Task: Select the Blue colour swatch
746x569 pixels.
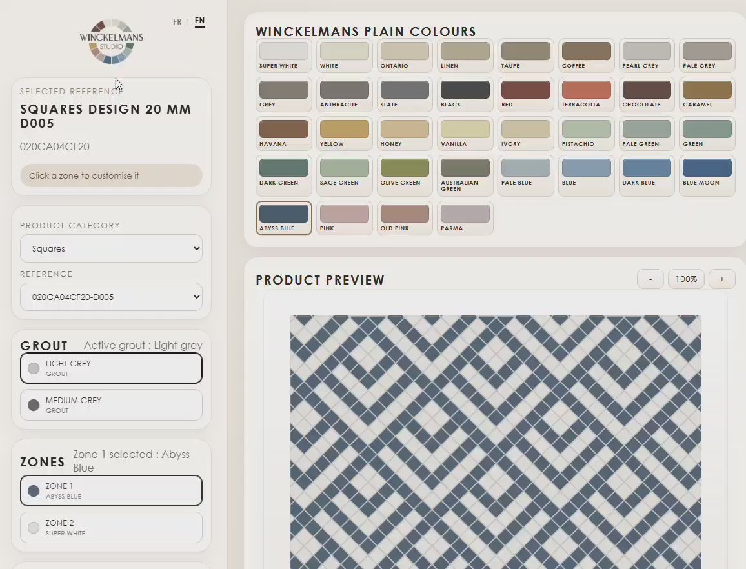Action: (586, 175)
